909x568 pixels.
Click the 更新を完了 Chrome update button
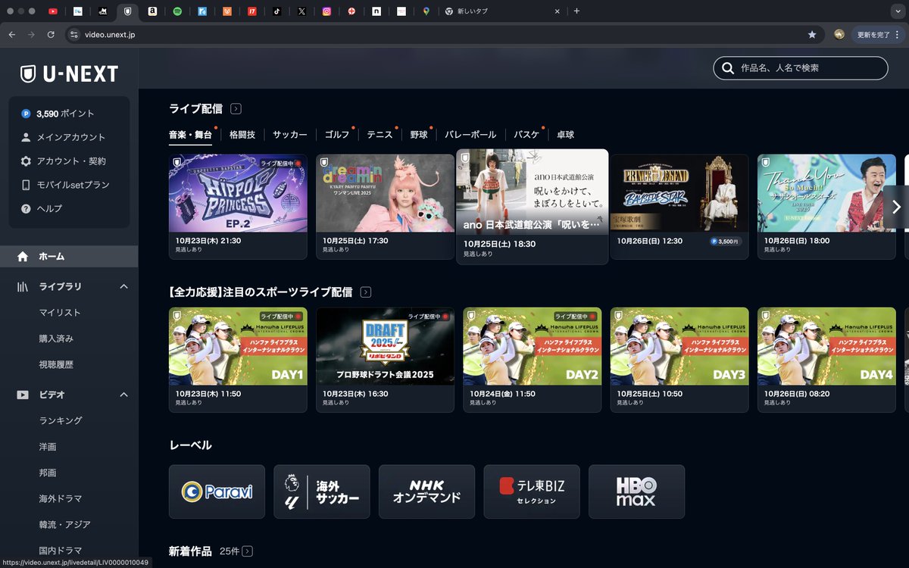tap(878, 35)
